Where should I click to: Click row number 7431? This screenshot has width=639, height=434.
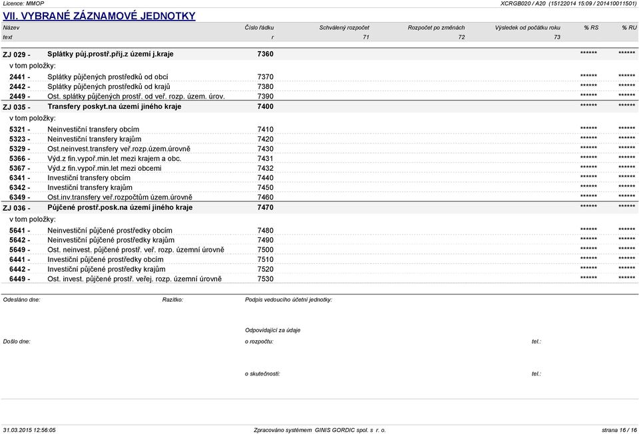tap(266, 159)
